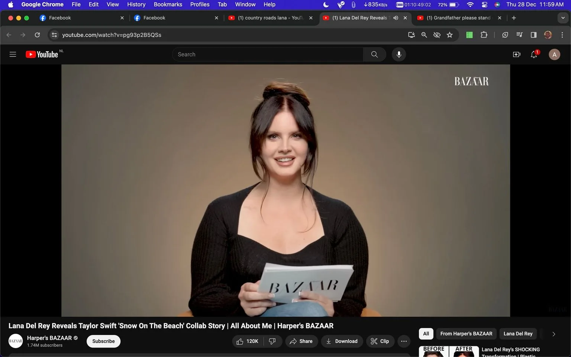Image resolution: width=571 pixels, height=357 pixels.
Task: Click the Share button
Action: (301, 341)
